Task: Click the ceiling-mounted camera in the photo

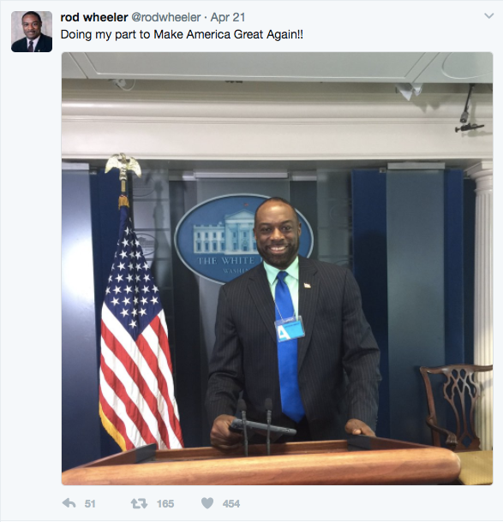Action: click(468, 110)
